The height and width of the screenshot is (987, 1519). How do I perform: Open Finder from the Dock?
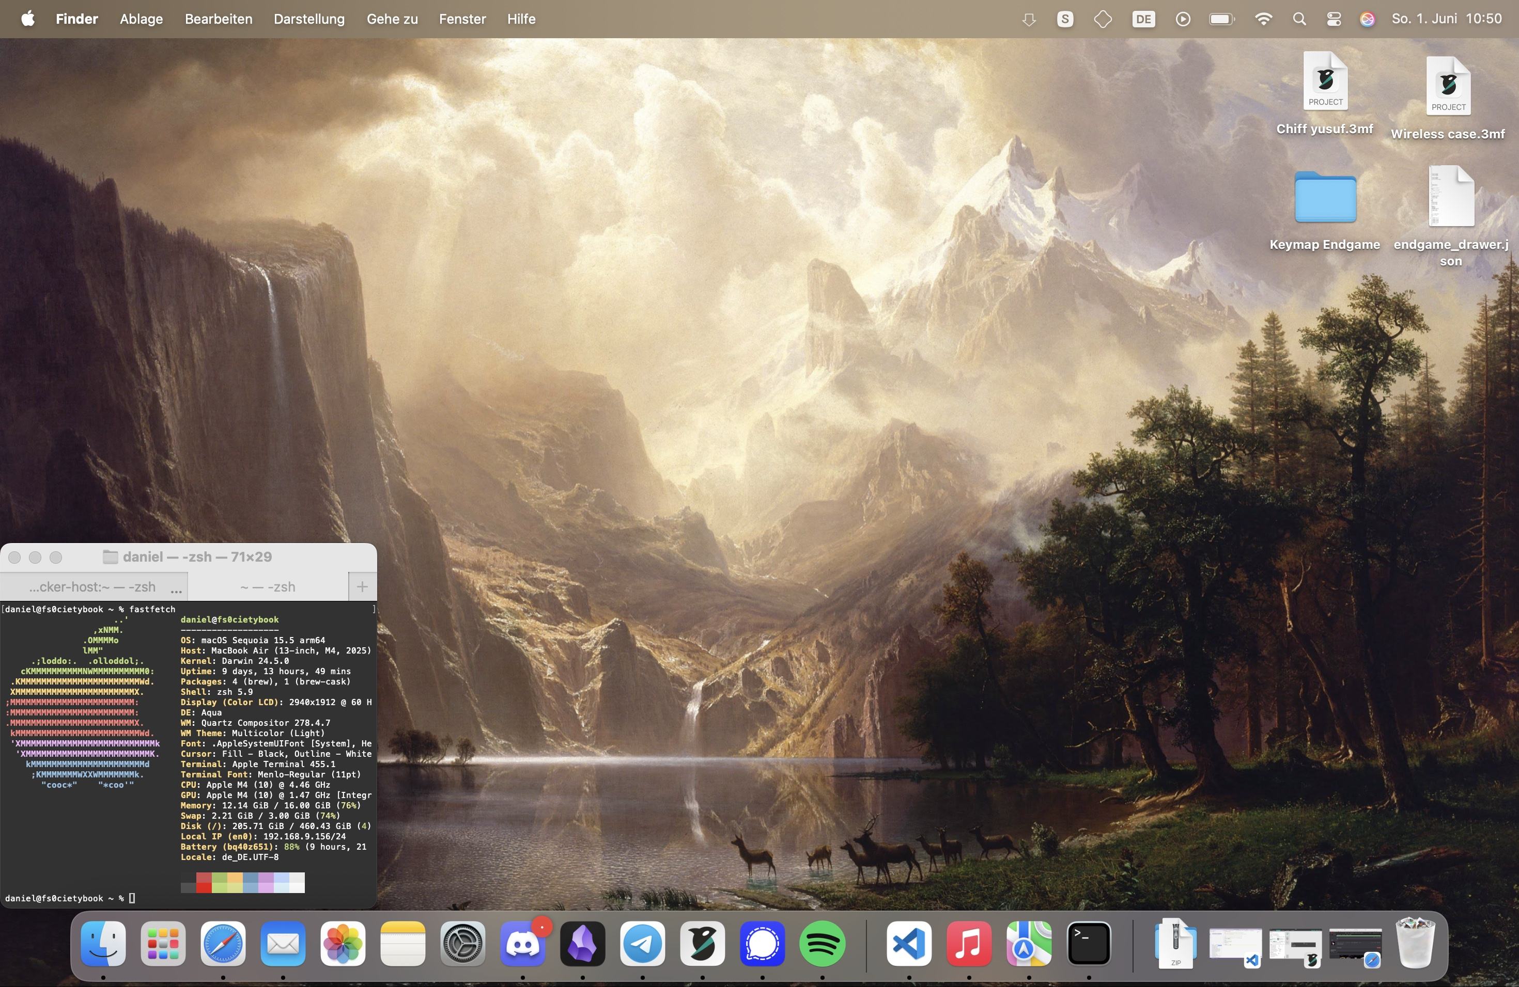pyautogui.click(x=103, y=943)
